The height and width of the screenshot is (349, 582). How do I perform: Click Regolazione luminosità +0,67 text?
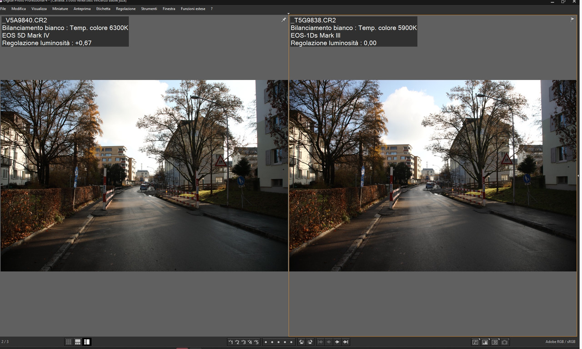pyautogui.click(x=47, y=43)
